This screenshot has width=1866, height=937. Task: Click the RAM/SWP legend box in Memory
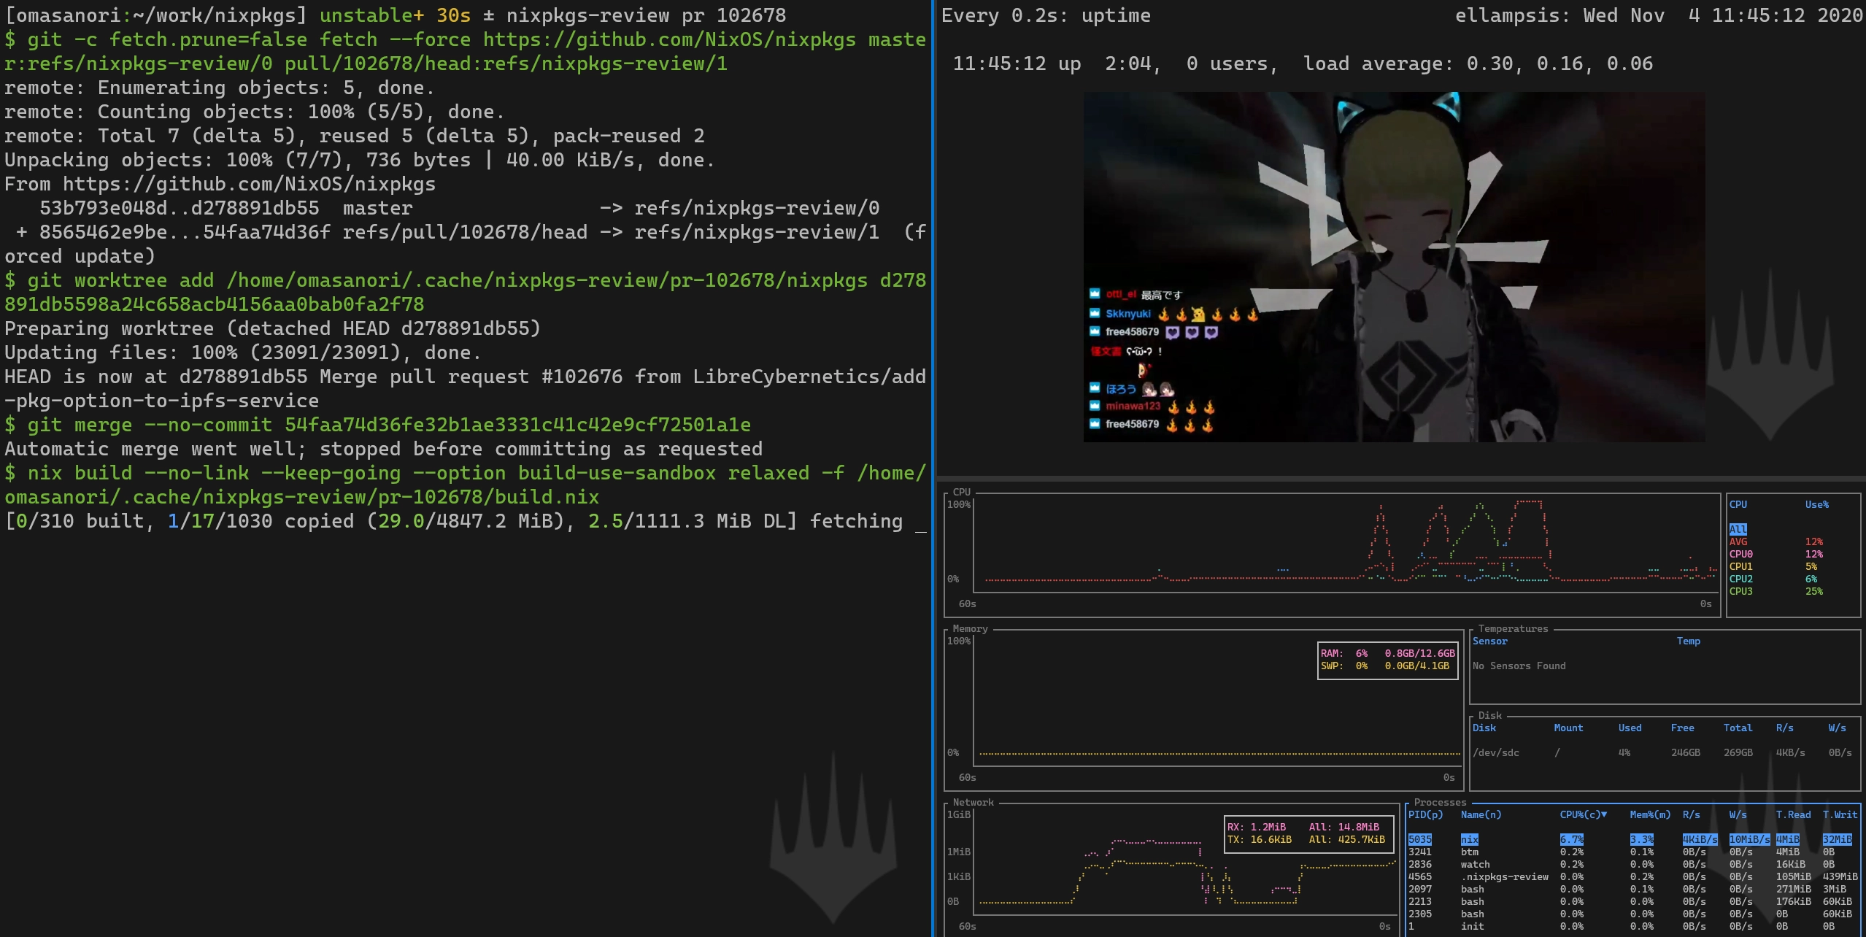click(1387, 660)
